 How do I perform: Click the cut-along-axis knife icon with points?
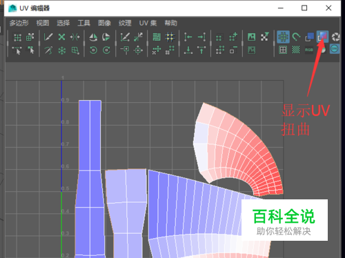tap(125, 37)
